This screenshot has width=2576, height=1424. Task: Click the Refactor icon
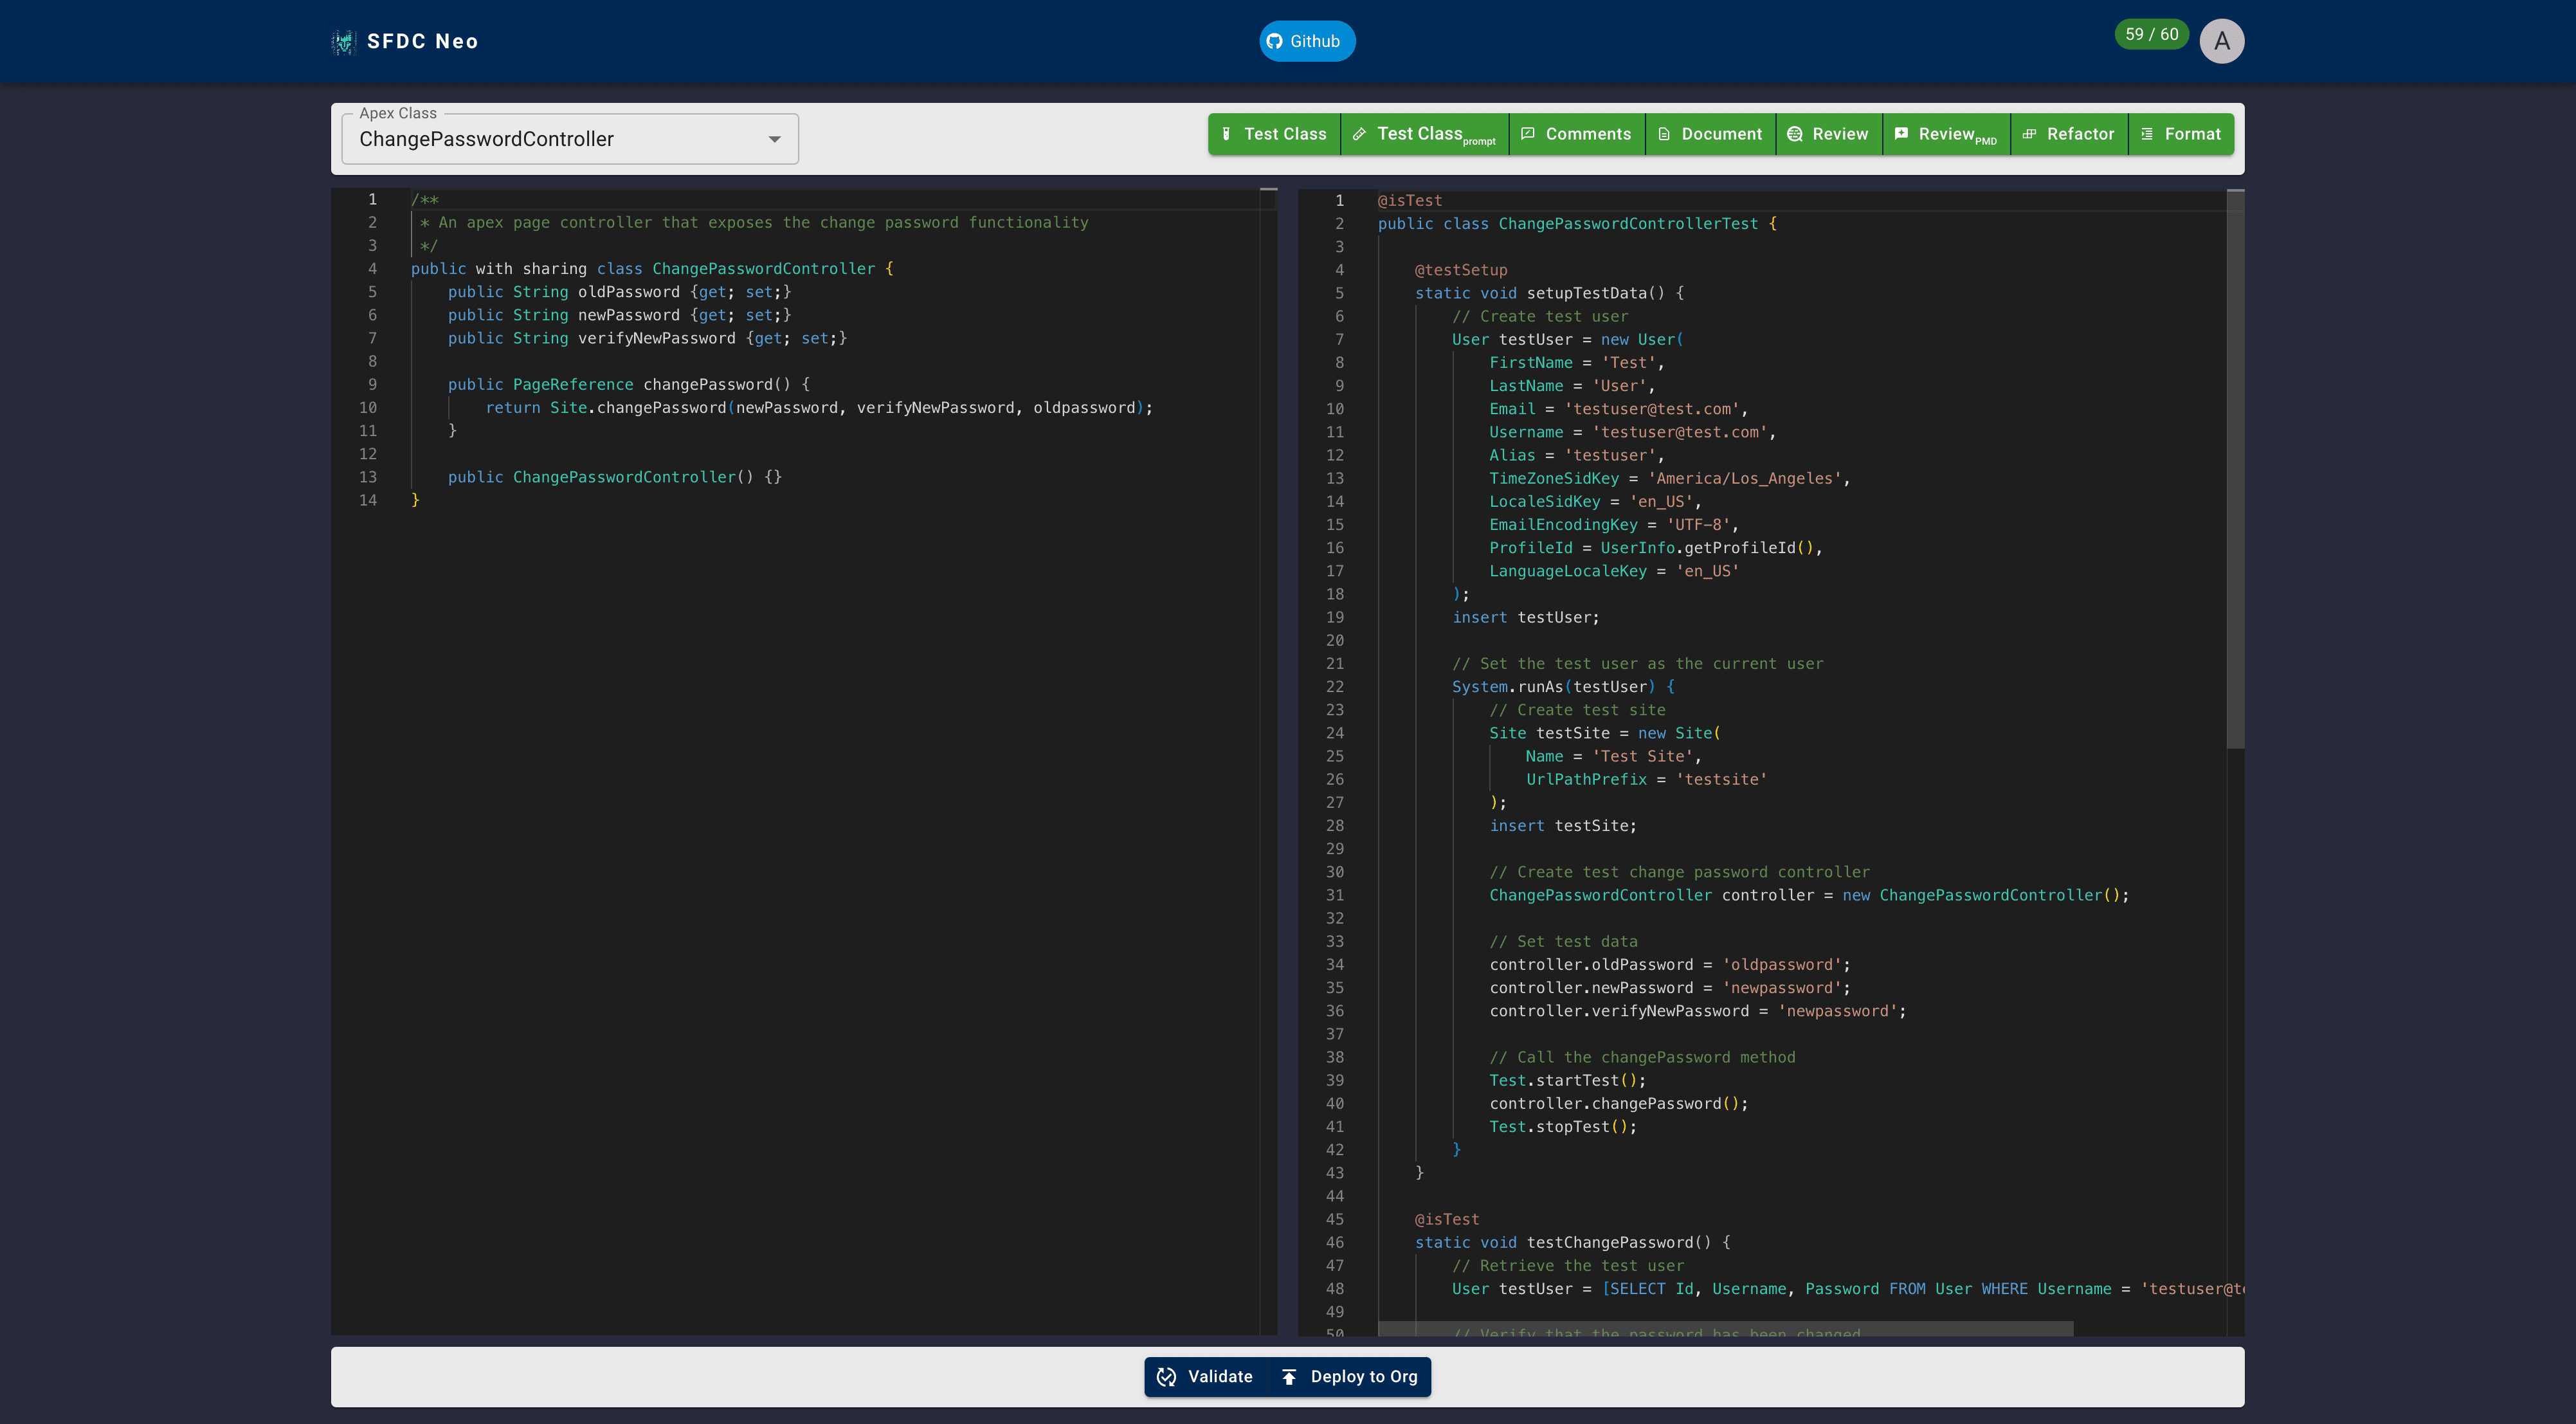[x=2029, y=134]
